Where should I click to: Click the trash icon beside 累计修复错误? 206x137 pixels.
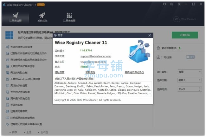(x=158, y=48)
